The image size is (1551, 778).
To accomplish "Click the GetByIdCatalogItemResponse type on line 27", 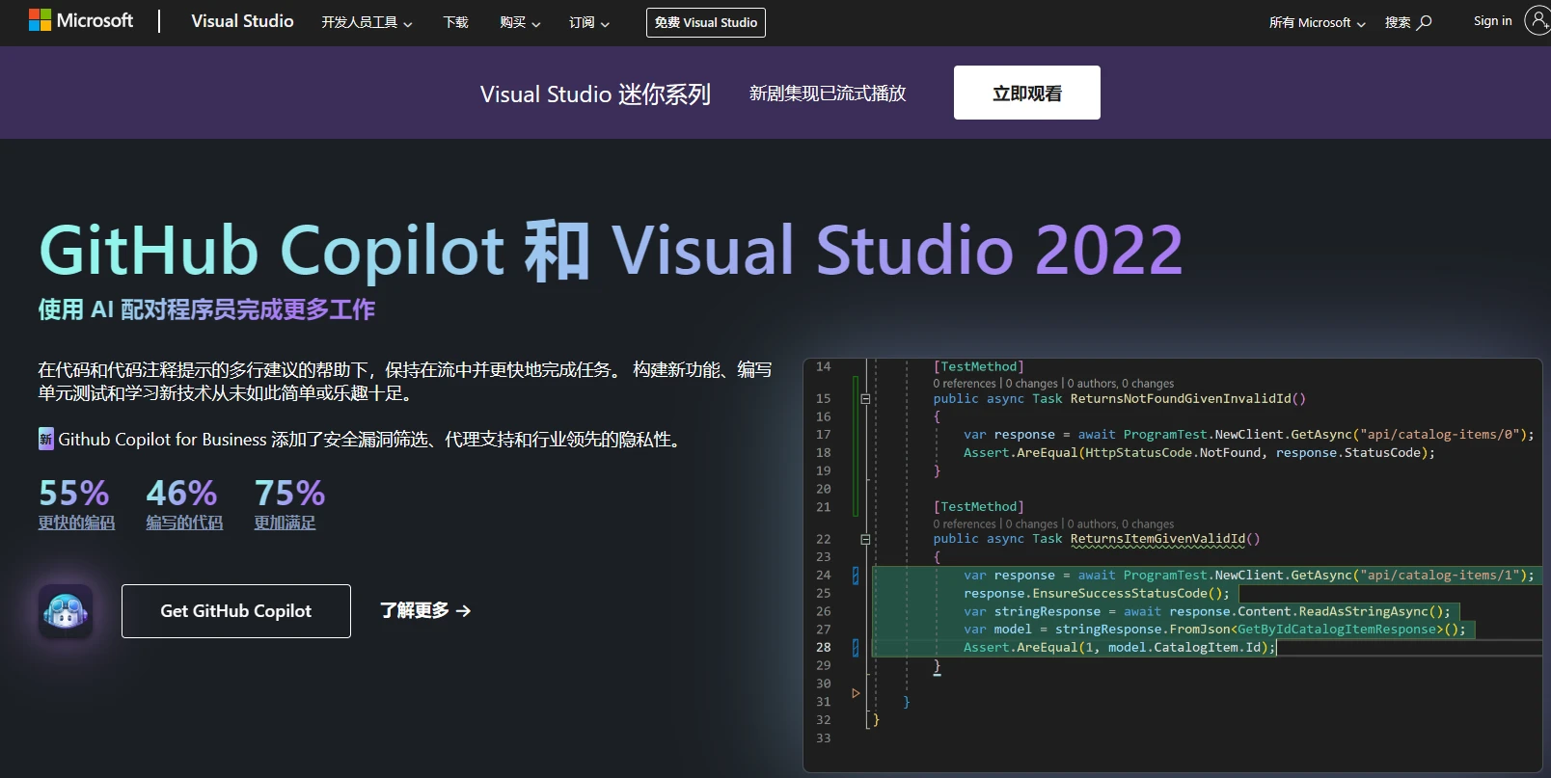I will coord(1337,630).
